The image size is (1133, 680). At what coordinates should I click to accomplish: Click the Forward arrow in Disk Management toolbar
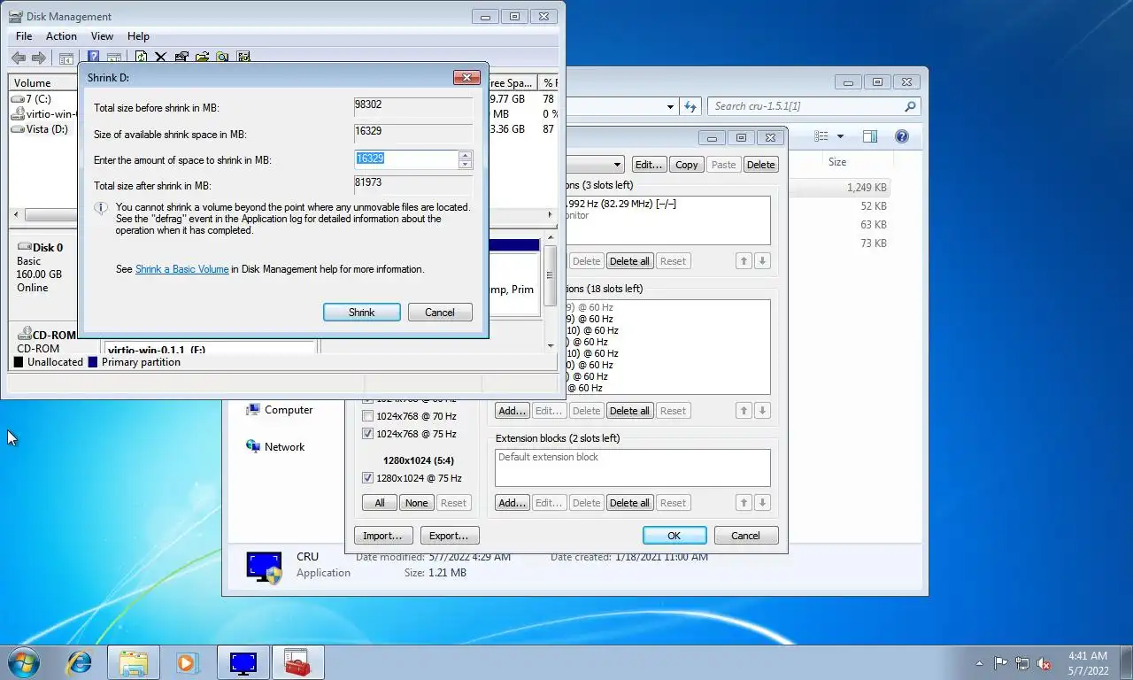coord(39,58)
